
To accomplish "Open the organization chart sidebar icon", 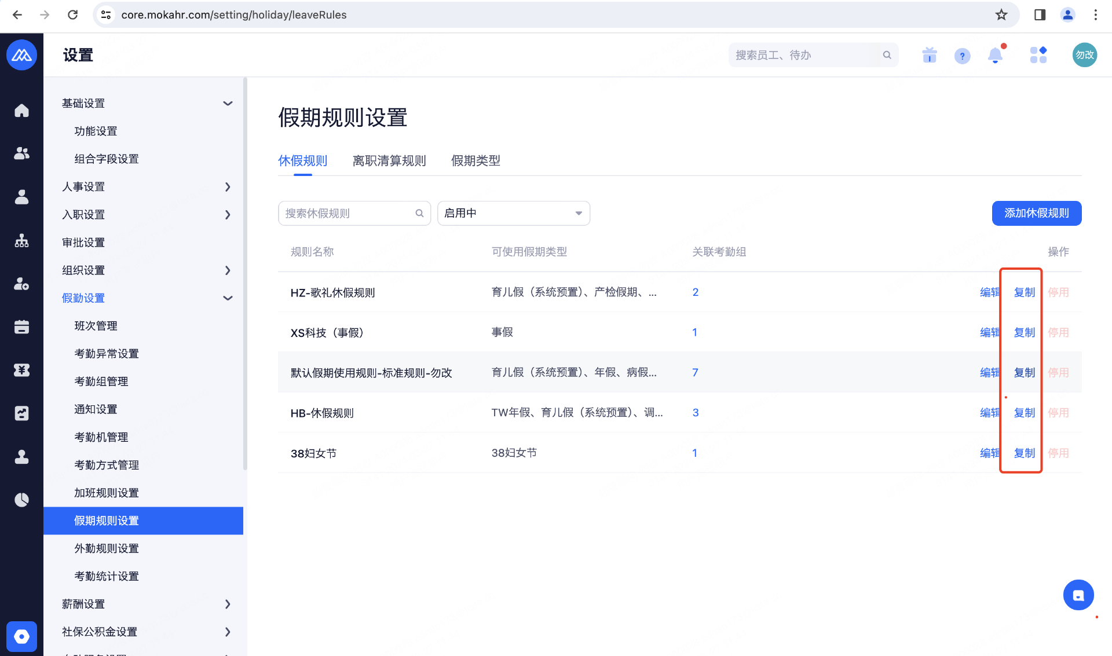I will coord(21,240).
